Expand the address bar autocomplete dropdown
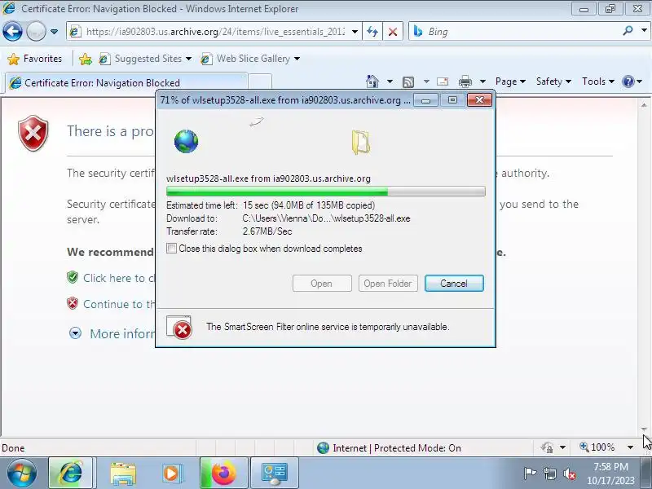652x489 pixels. 355,32
